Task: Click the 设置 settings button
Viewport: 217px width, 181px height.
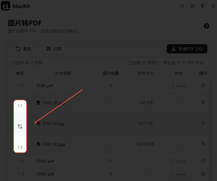Action: tap(54, 49)
